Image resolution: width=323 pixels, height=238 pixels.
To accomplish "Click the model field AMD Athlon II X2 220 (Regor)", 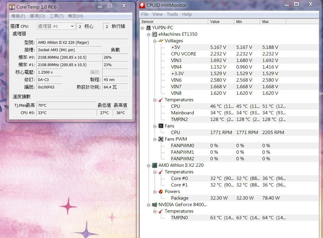I will [x=83, y=43].
